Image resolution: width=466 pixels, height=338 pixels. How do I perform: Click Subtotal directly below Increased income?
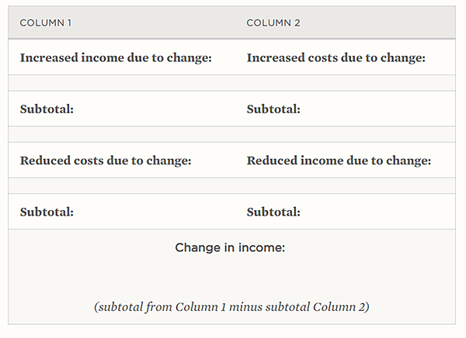click(x=47, y=109)
